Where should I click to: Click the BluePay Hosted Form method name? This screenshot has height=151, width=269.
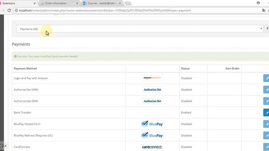pyautogui.click(x=27, y=124)
